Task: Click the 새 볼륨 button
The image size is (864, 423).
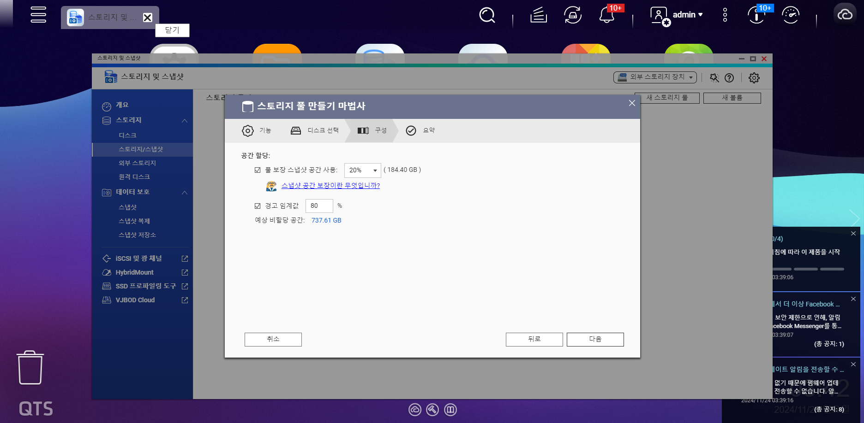Action: point(732,98)
